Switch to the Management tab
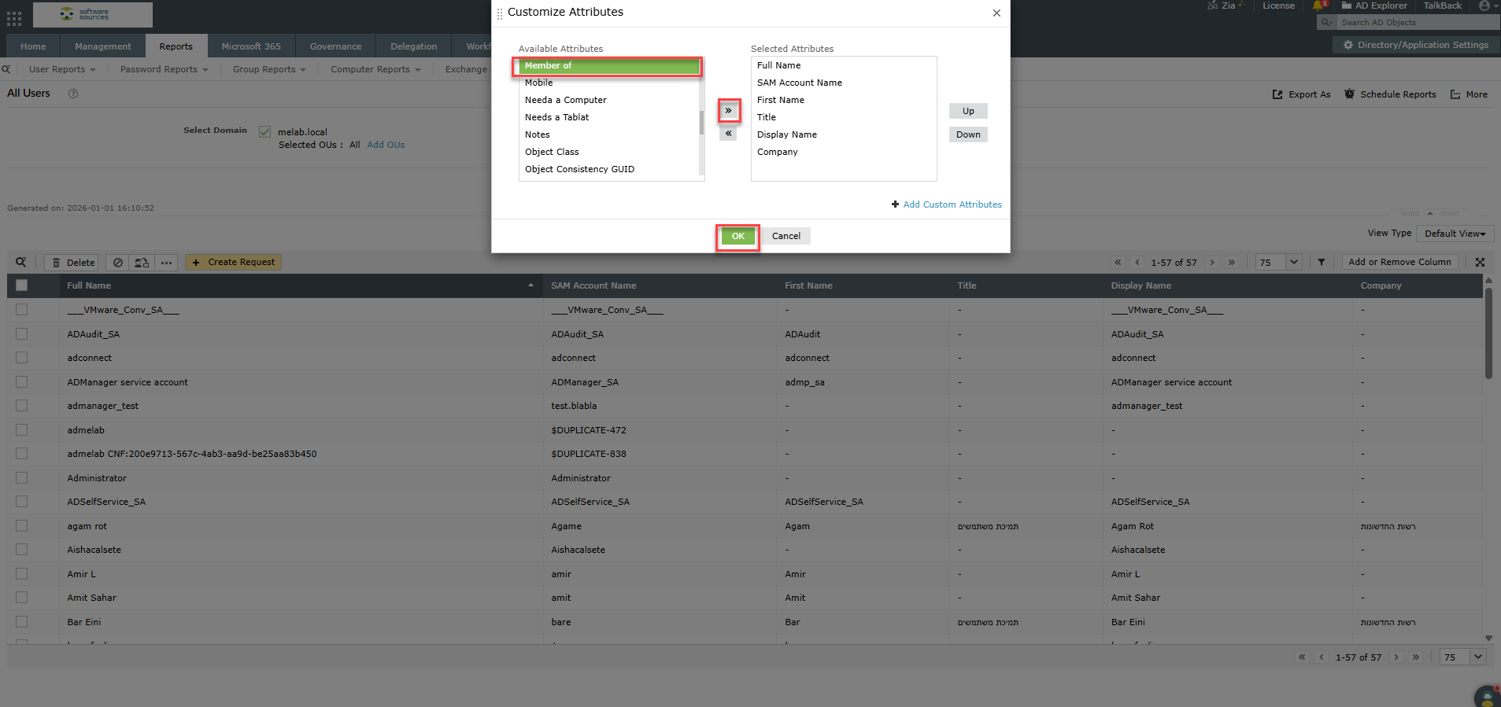This screenshot has height=707, width=1501. click(x=102, y=46)
